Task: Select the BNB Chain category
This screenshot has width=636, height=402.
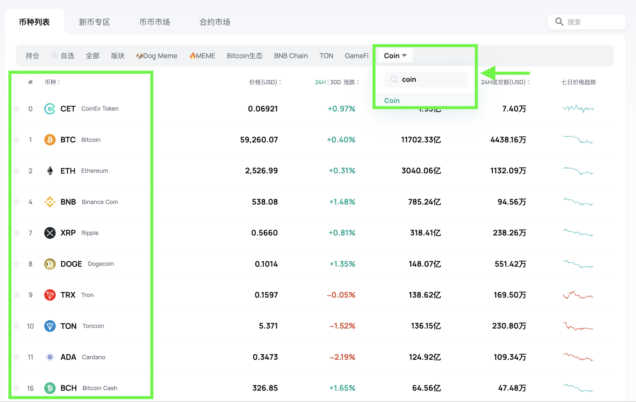Action: pyautogui.click(x=291, y=56)
